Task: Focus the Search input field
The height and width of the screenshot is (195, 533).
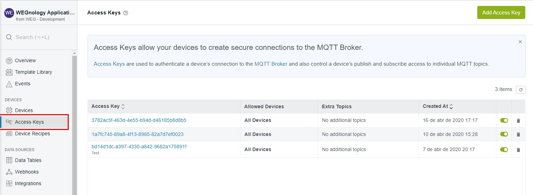Action: click(x=39, y=37)
